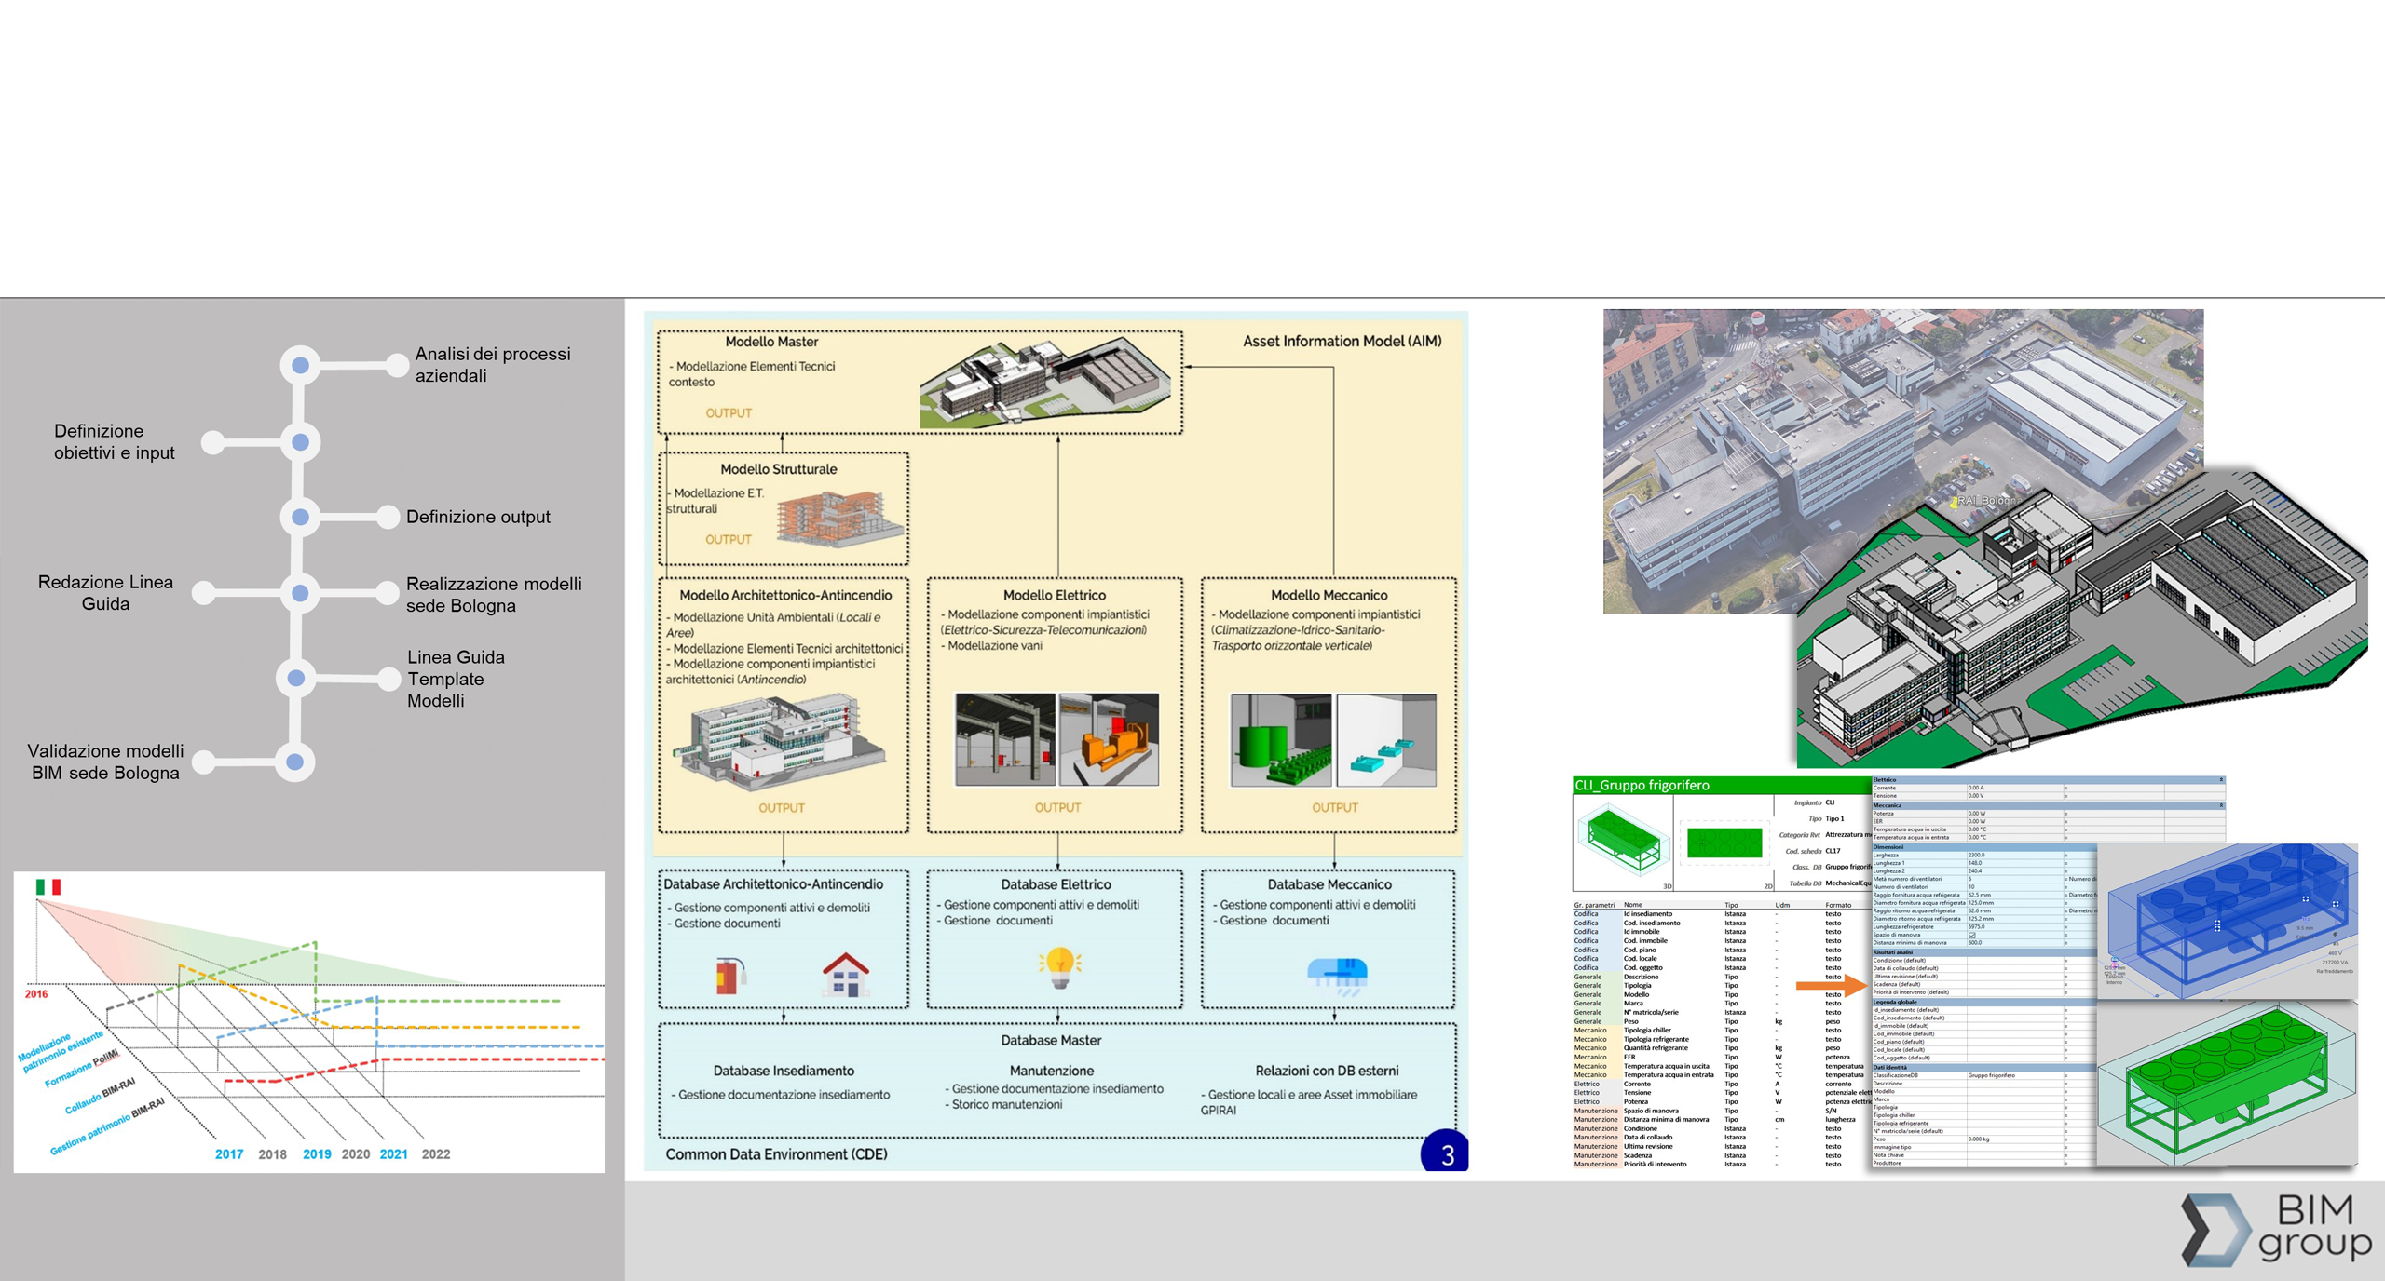This screenshot has height=1281, width=2385.
Task: Click the Modello Master box title
Action: 771,342
